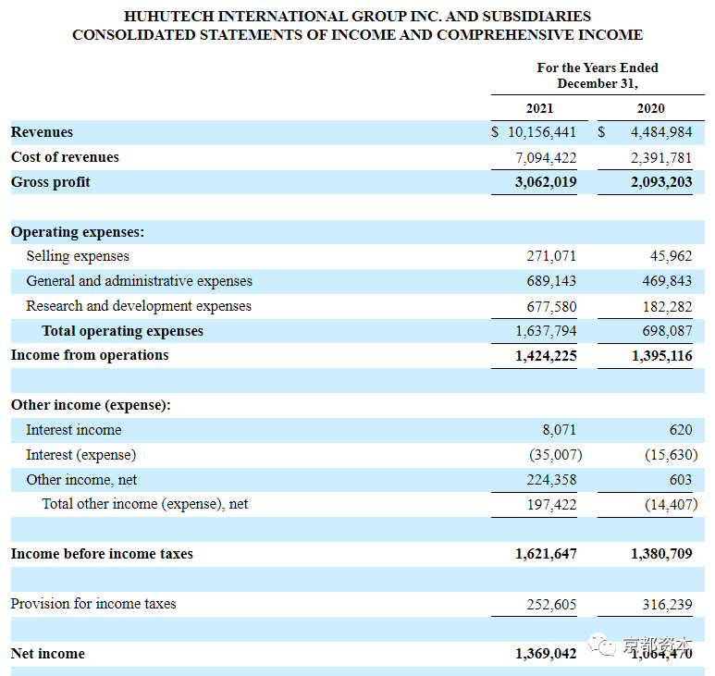Click the 2020 column header
715x676 pixels.
tap(650, 108)
